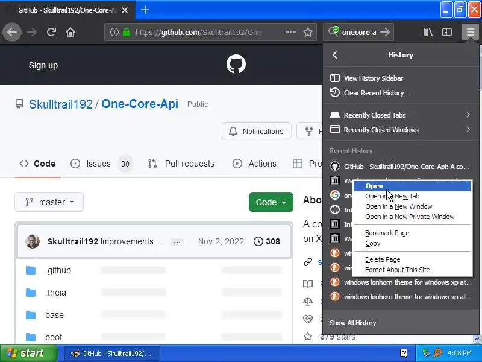Submit search with the arrow in search box
The image size is (482, 362).
tap(385, 32)
